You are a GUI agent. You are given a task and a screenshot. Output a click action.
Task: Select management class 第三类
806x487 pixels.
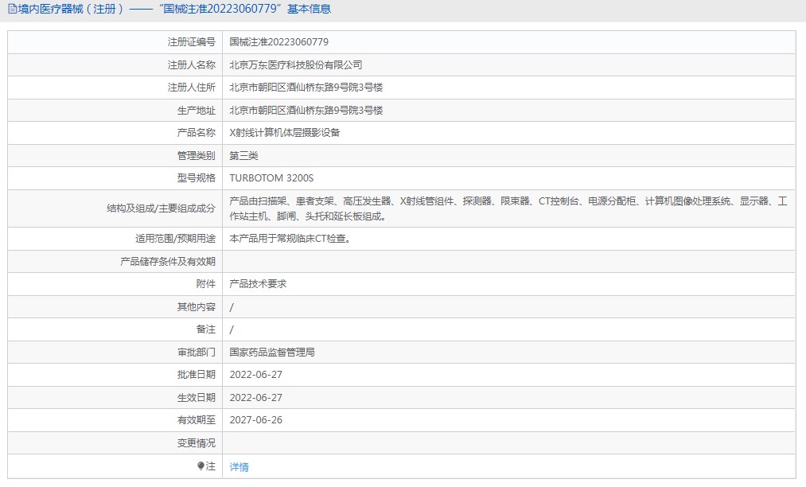pyautogui.click(x=243, y=155)
